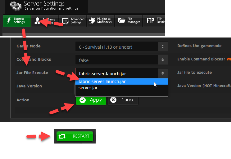Click the Server Settings gears icon
231x159 pixels.
click(16, 6)
